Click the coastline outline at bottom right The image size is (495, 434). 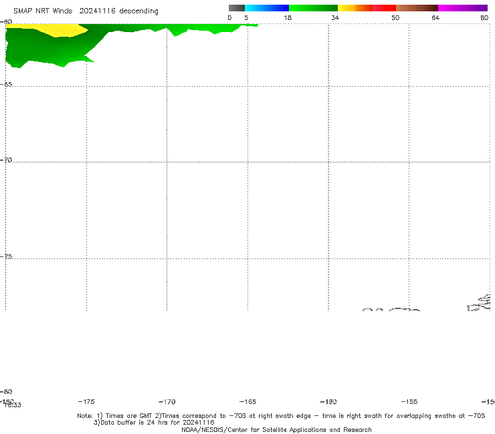point(479,303)
